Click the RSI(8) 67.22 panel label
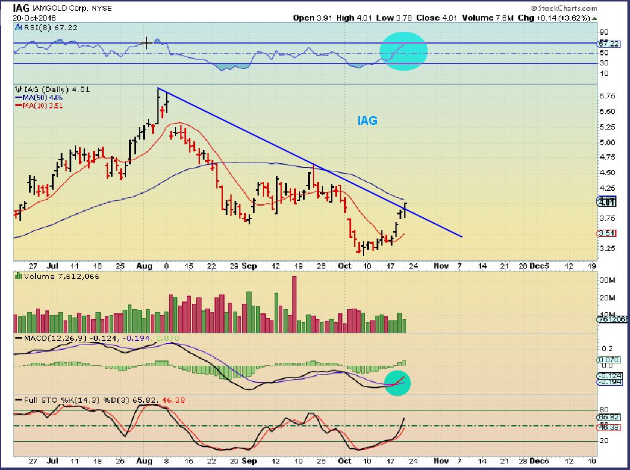Viewport: 630px width, 470px height. tap(51, 27)
